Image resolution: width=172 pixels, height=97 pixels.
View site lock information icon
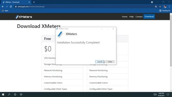click(16, 6)
